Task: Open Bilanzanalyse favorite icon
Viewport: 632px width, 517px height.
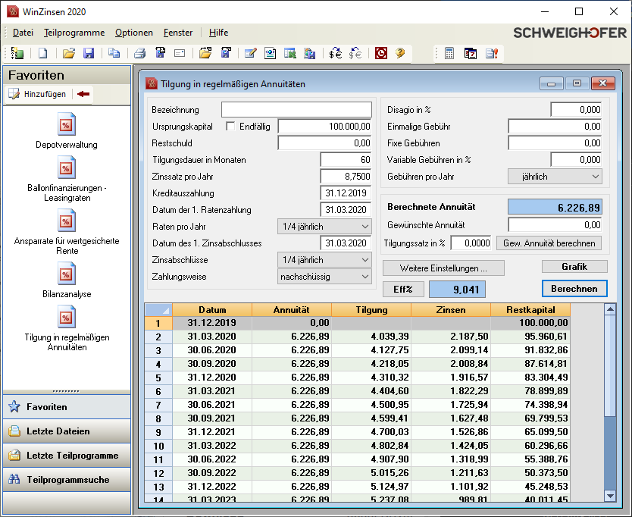Action: (67, 273)
